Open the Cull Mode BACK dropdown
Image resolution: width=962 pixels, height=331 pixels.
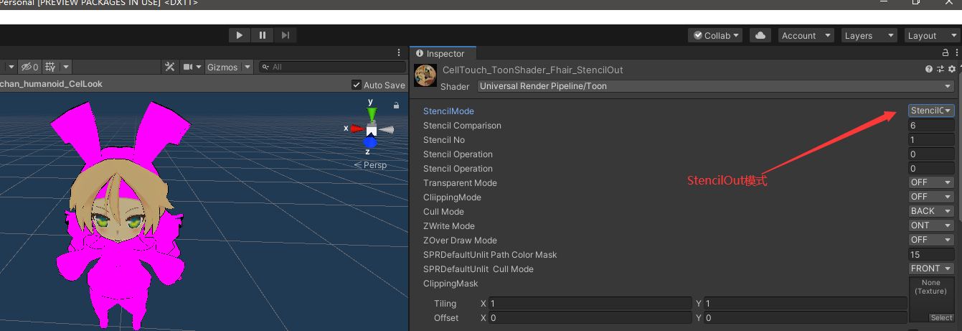click(x=931, y=211)
